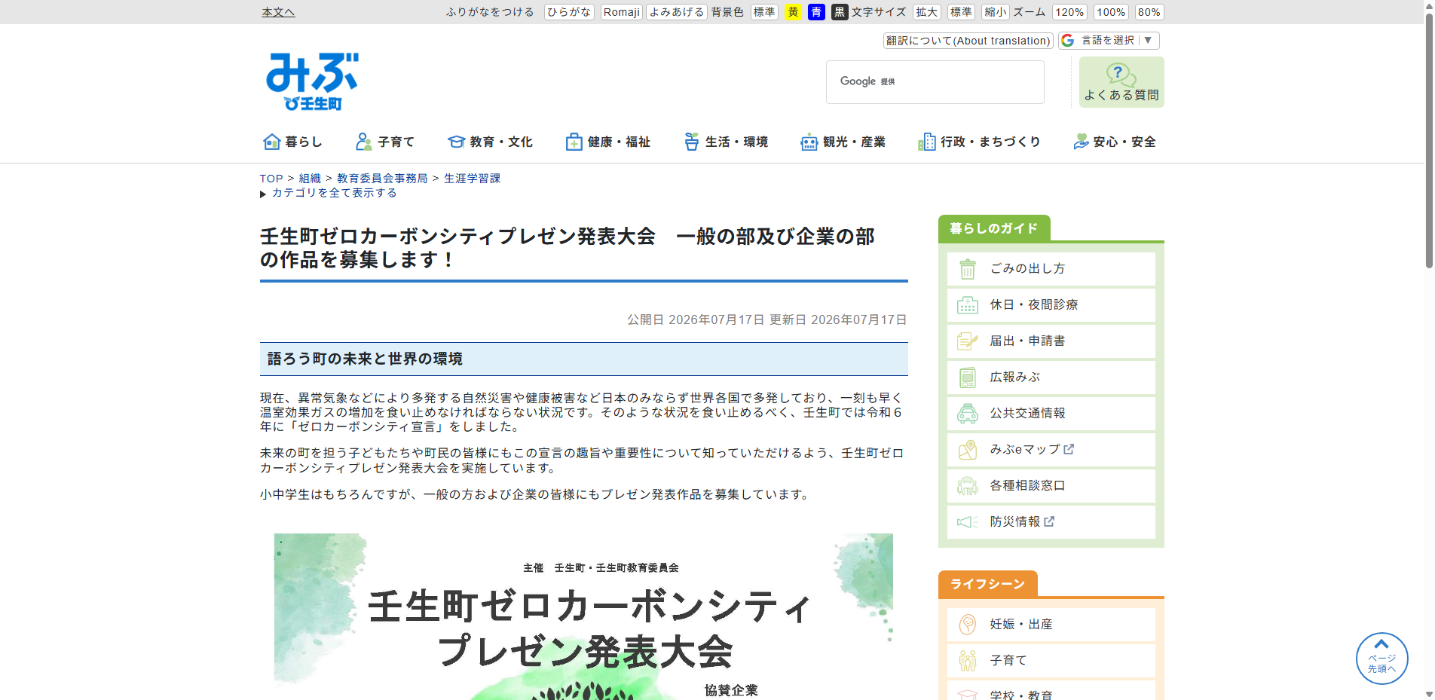Open the 生活・環境 main menu
Viewport: 1435px width, 700px height.
(x=725, y=142)
